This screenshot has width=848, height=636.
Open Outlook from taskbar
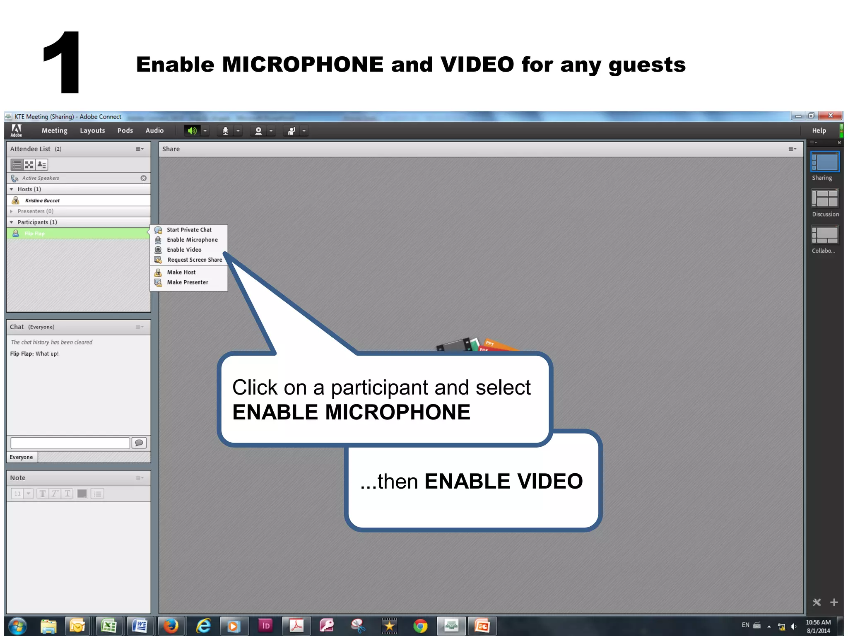(77, 626)
